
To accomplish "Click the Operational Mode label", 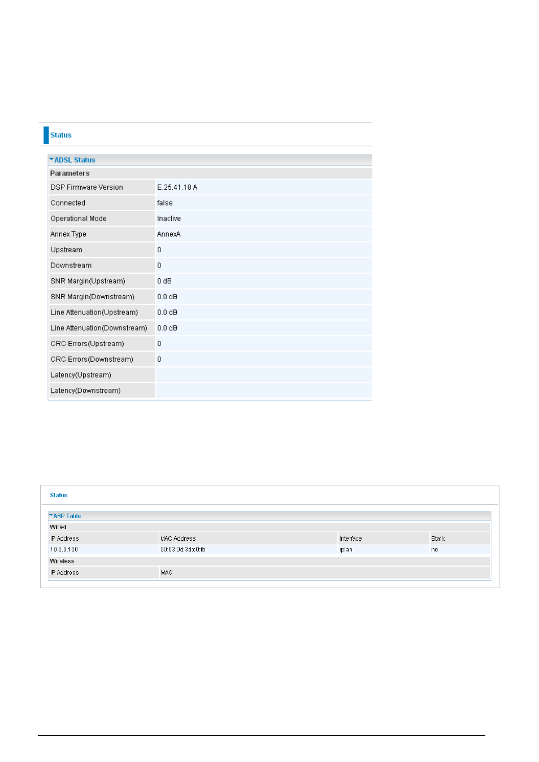I will tap(79, 219).
